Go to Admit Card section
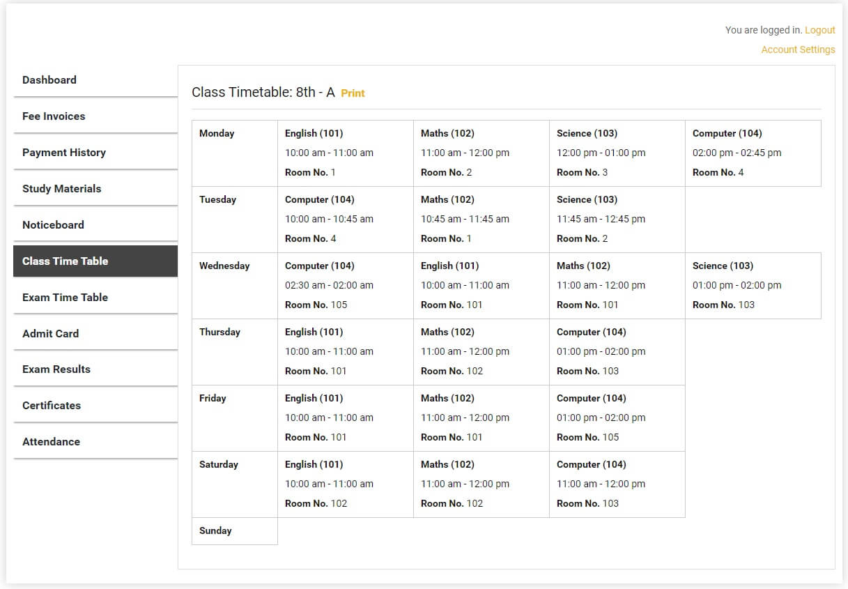848x589 pixels. (x=50, y=334)
